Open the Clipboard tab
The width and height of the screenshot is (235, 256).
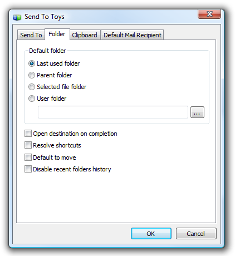pyautogui.click(x=85, y=35)
